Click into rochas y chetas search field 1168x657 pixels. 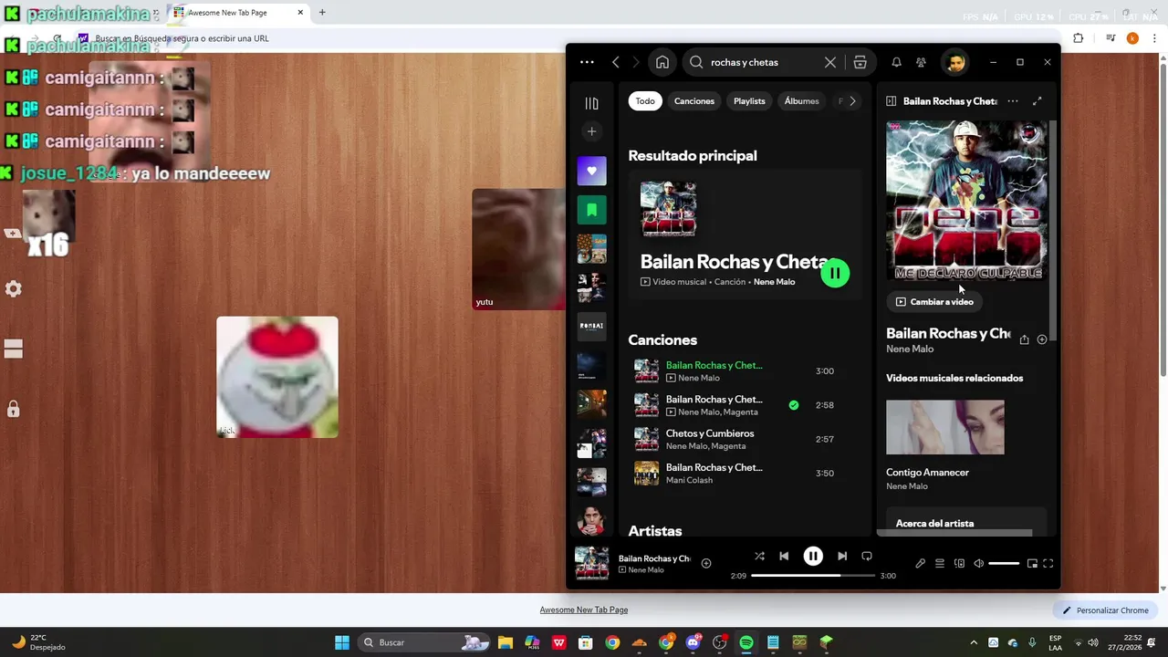coord(762,62)
